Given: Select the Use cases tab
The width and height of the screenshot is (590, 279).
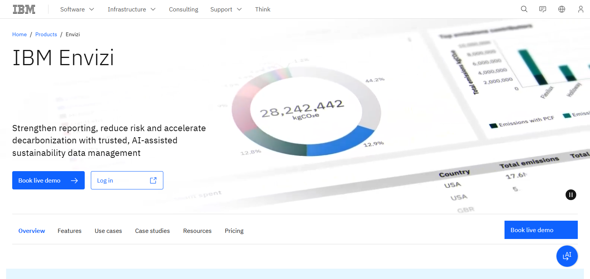Looking at the screenshot, I should pyautogui.click(x=108, y=231).
